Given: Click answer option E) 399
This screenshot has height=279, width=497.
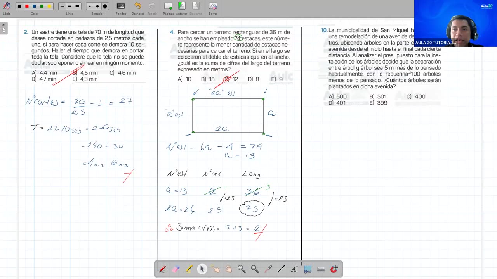Looking at the screenshot, I should click(x=378, y=103).
